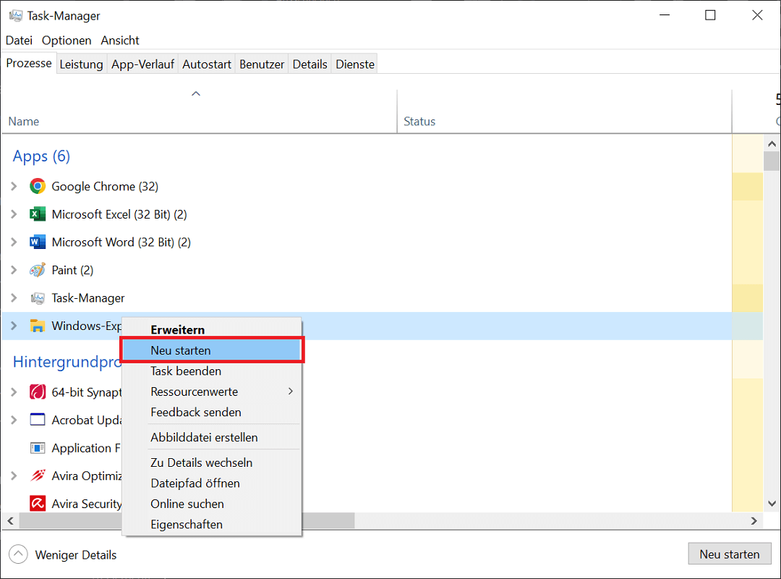The image size is (781, 579).
Task: Click the Task-Manager title bar icon
Action: coord(16,15)
